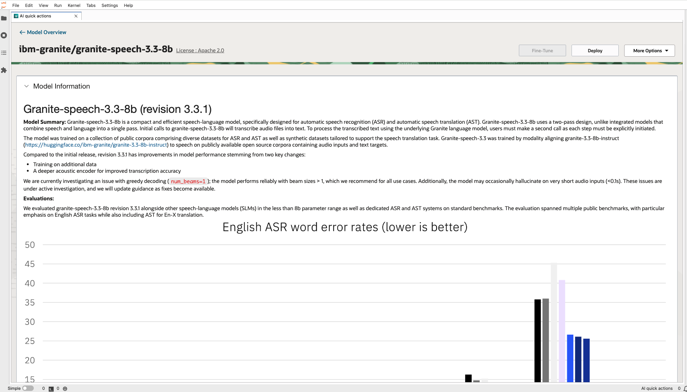Click the 'Training on additional data' bullet
Viewport: 687px width, 392px height.
(x=65, y=164)
